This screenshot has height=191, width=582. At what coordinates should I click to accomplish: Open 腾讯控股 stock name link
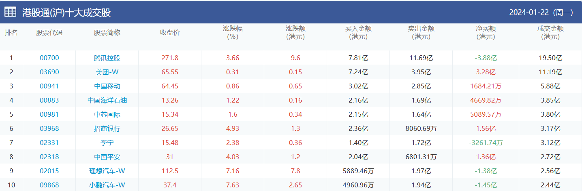tap(107, 58)
